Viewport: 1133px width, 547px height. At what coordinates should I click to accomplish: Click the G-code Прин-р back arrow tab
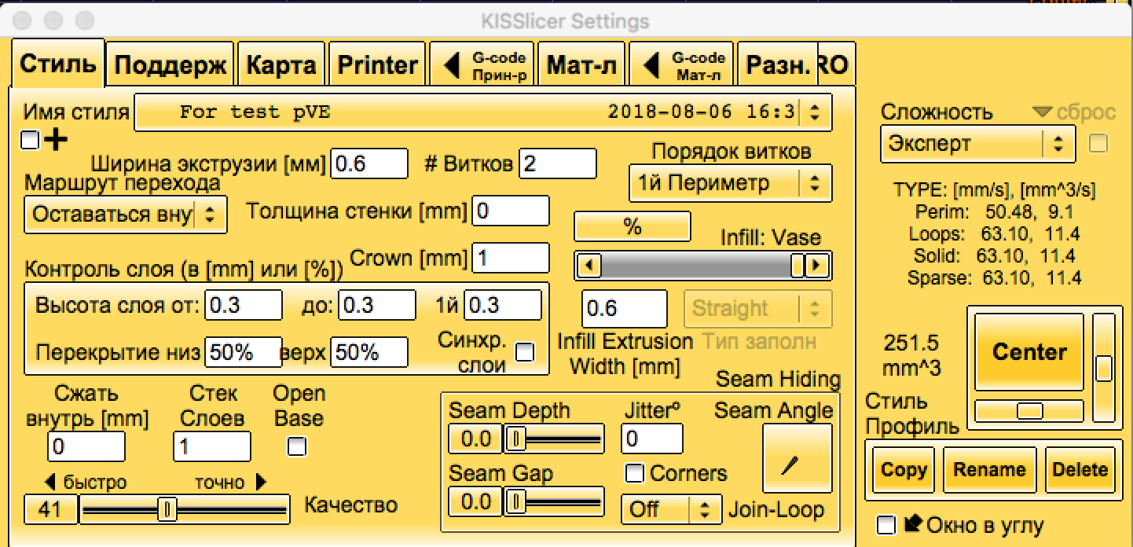(x=481, y=64)
